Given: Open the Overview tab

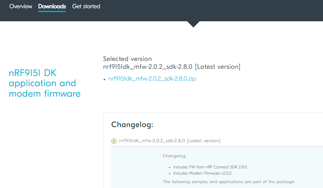Looking at the screenshot, I should [21, 6].
